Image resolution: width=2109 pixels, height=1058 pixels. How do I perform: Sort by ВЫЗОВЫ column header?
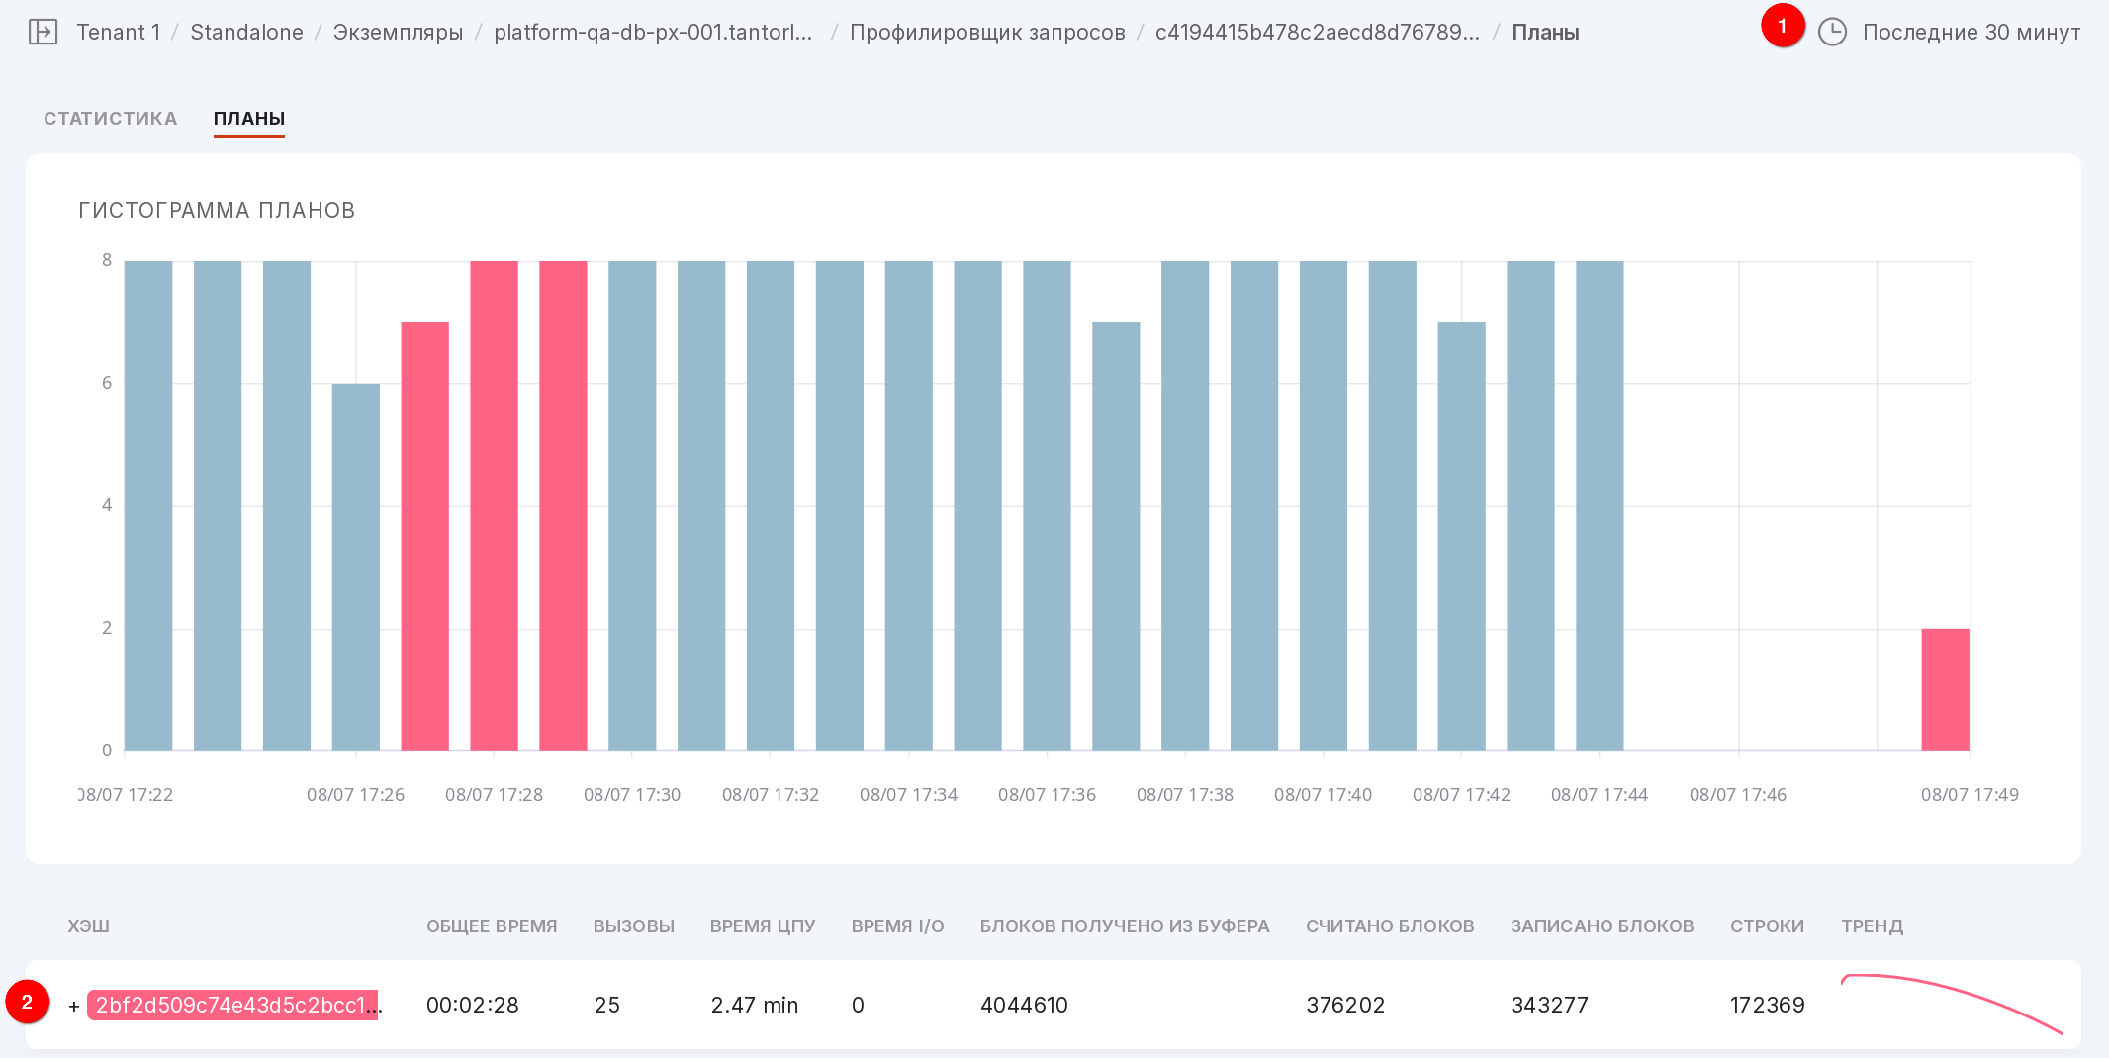tap(634, 926)
